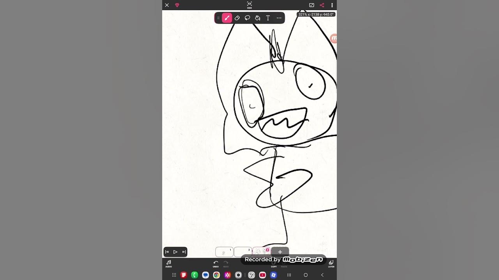Open the premium diamond icon
The height and width of the screenshot is (280, 499).
coord(177,5)
